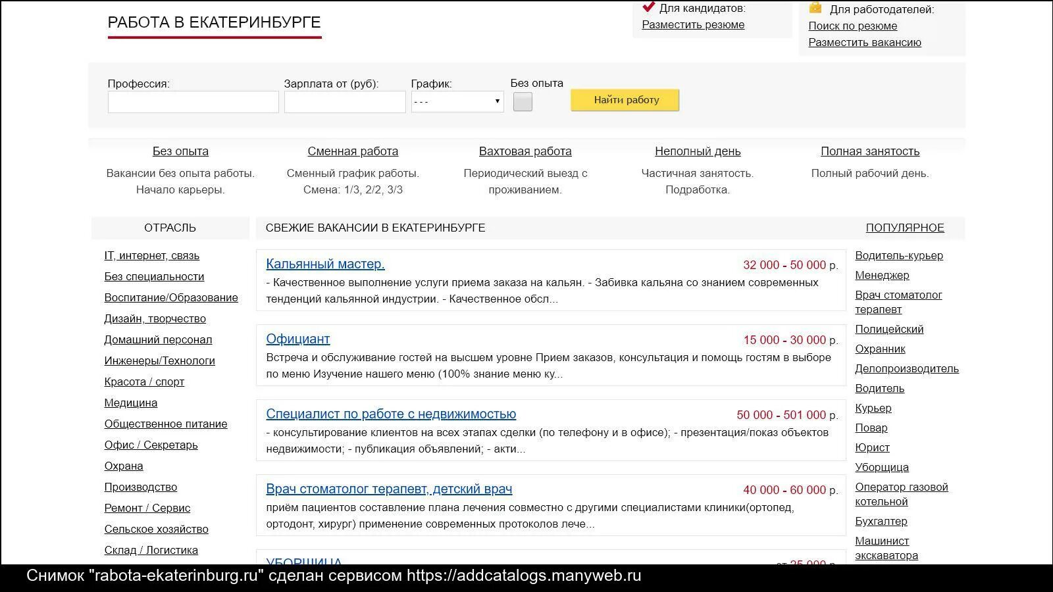Select 'Без опыта' category tab link
Viewport: 1053px width, 592px height.
coord(180,151)
